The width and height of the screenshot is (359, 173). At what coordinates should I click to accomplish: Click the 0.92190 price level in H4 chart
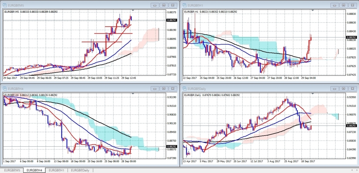pos(171,97)
